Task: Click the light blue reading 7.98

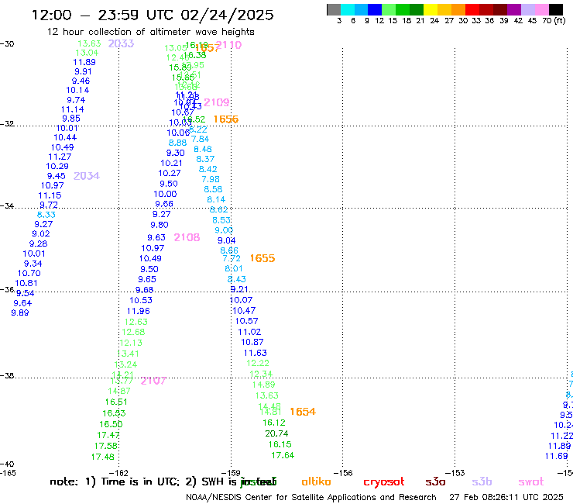Action: (211, 179)
